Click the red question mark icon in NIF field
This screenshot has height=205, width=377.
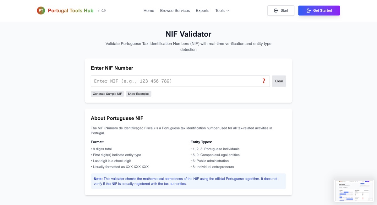coord(264,81)
